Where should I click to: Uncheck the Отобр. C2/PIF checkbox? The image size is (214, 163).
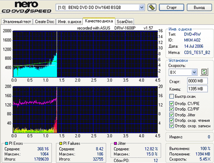point(172,109)
